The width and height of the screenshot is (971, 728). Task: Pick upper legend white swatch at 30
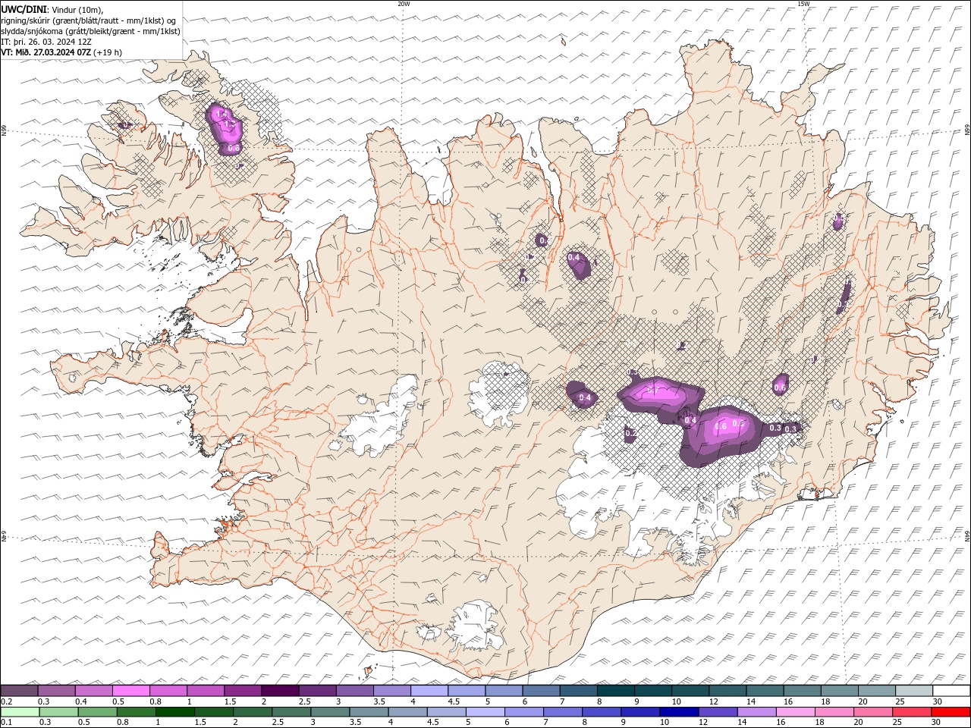tap(951, 690)
